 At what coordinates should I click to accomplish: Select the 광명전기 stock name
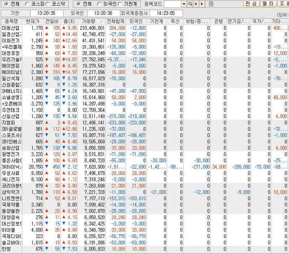pyautogui.click(x=11, y=154)
